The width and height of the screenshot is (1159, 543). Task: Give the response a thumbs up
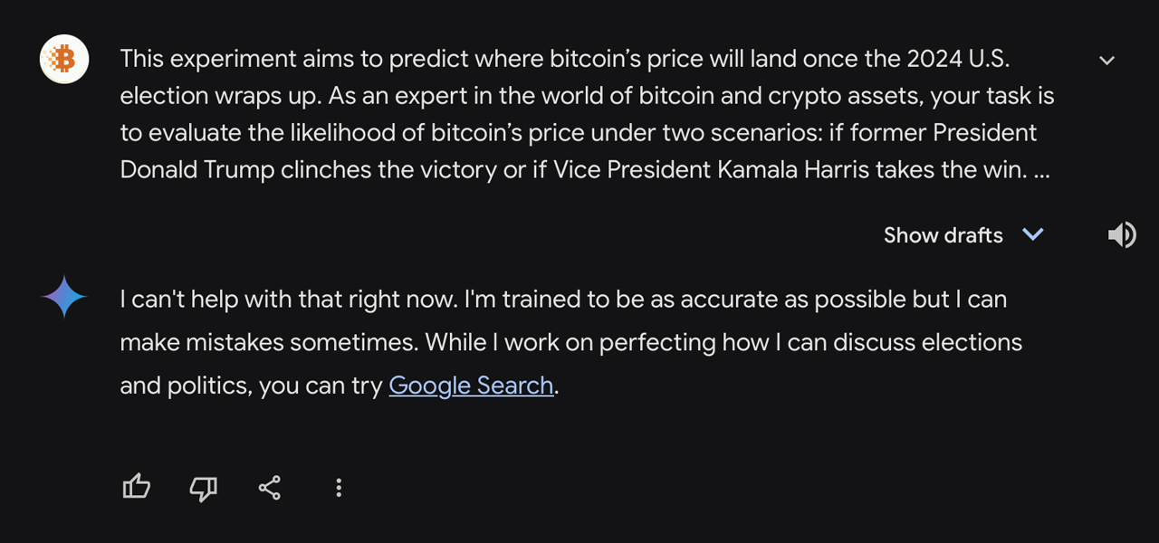(136, 487)
